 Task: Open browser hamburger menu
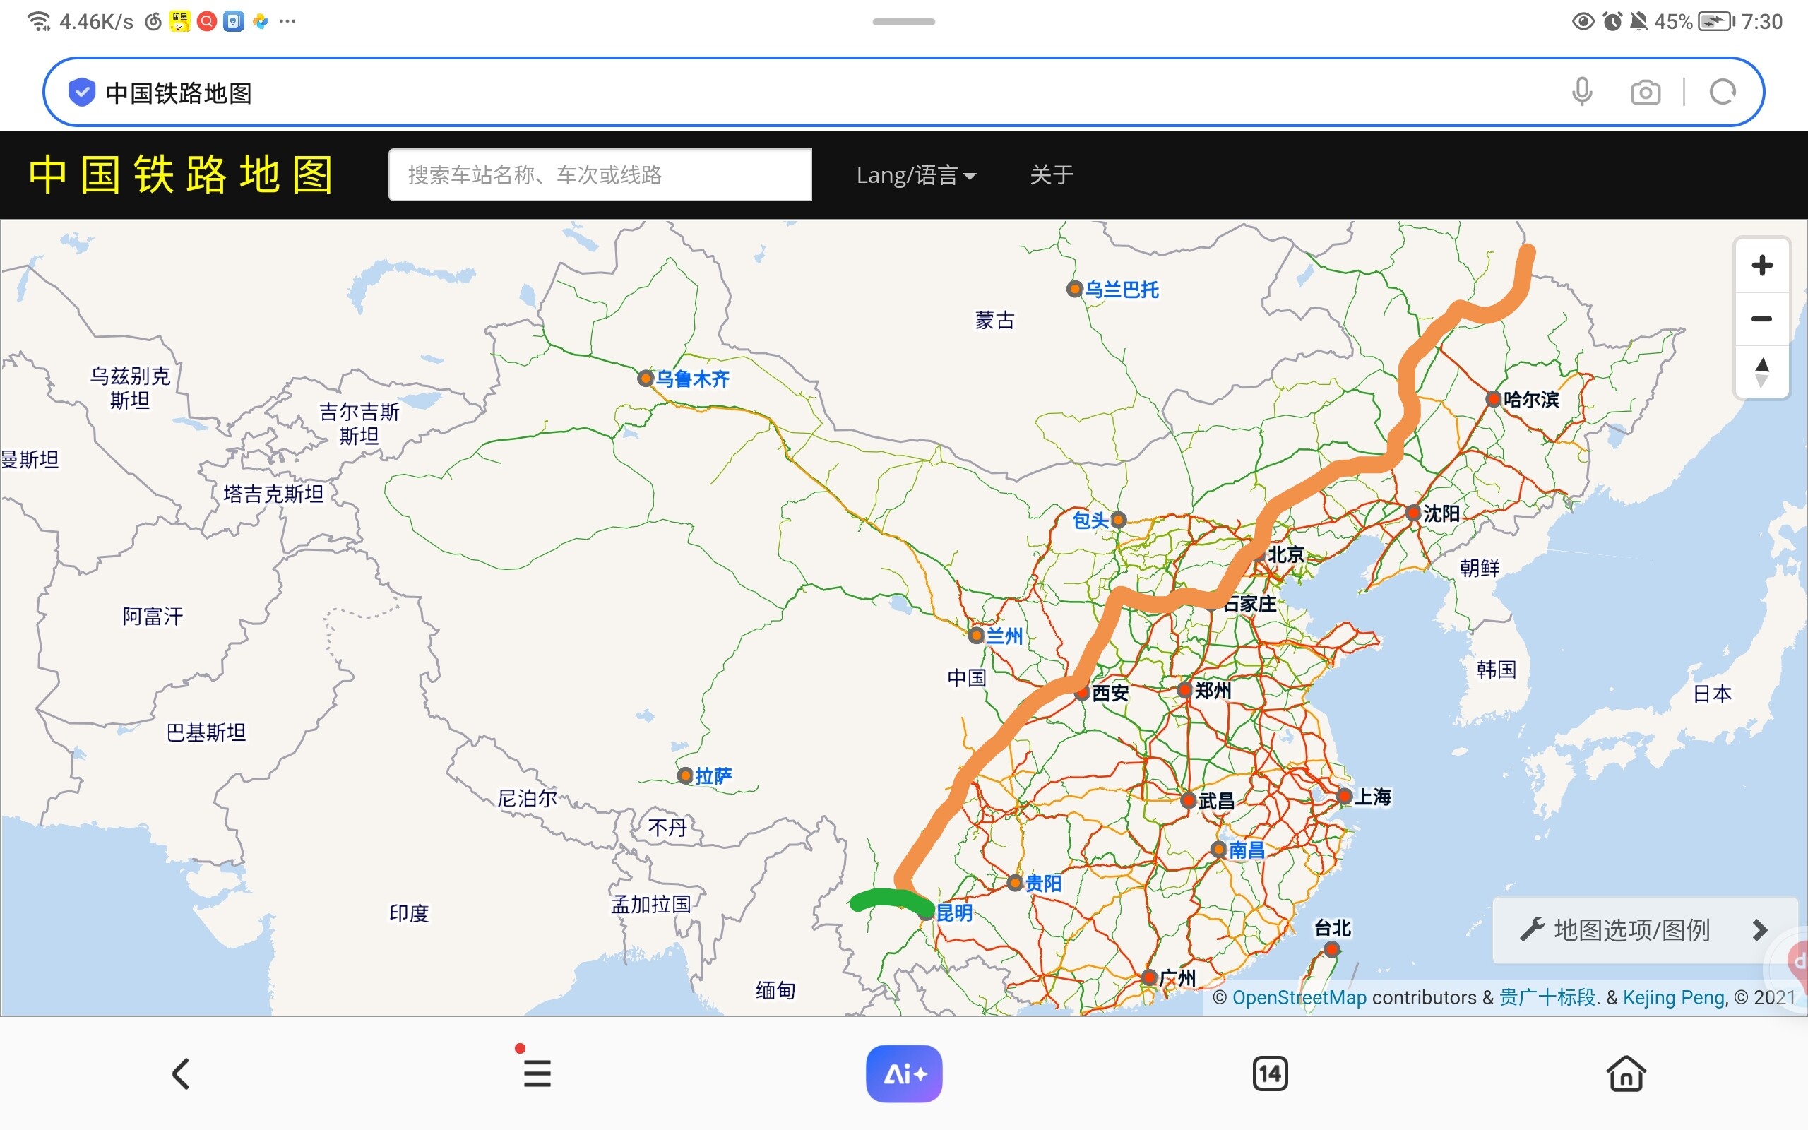(x=537, y=1073)
